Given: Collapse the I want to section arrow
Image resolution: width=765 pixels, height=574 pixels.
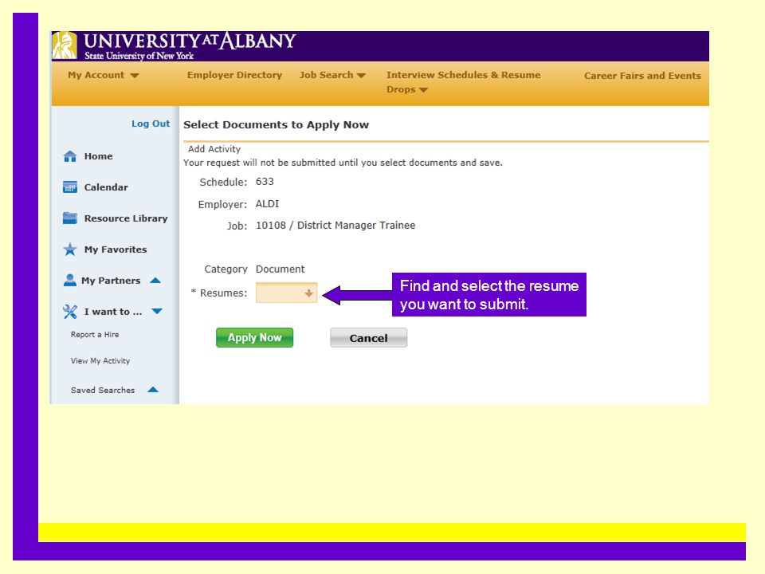Looking at the screenshot, I should (x=157, y=312).
